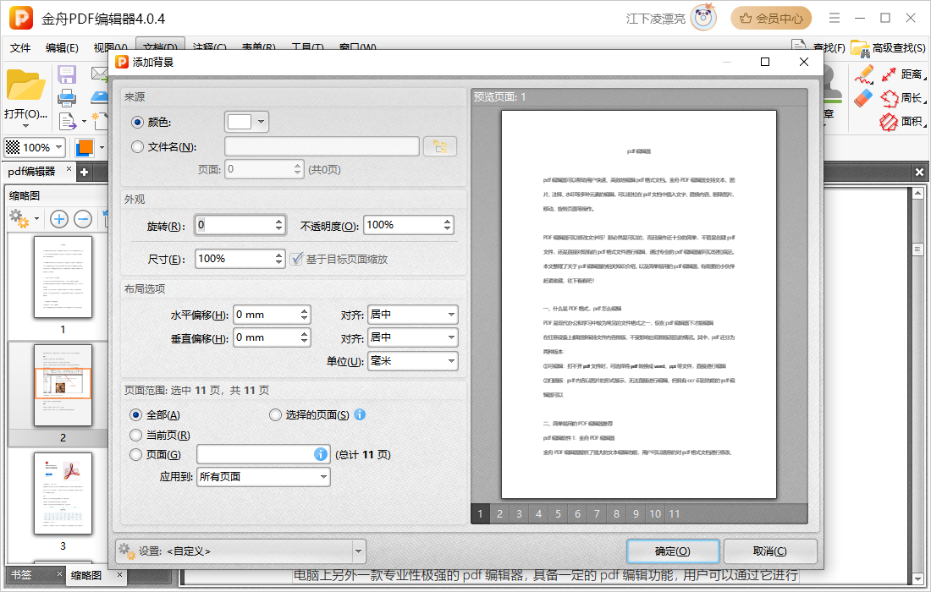Add a new tab with plus icon
This screenshot has width=931, height=592.
point(85,172)
